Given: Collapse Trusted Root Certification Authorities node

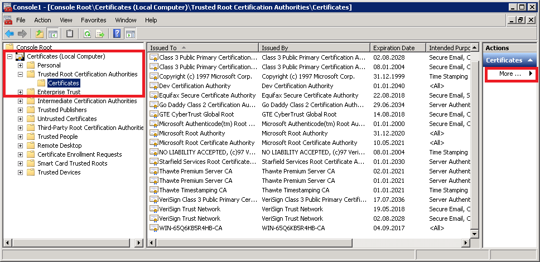Looking at the screenshot, I should 20,74.
